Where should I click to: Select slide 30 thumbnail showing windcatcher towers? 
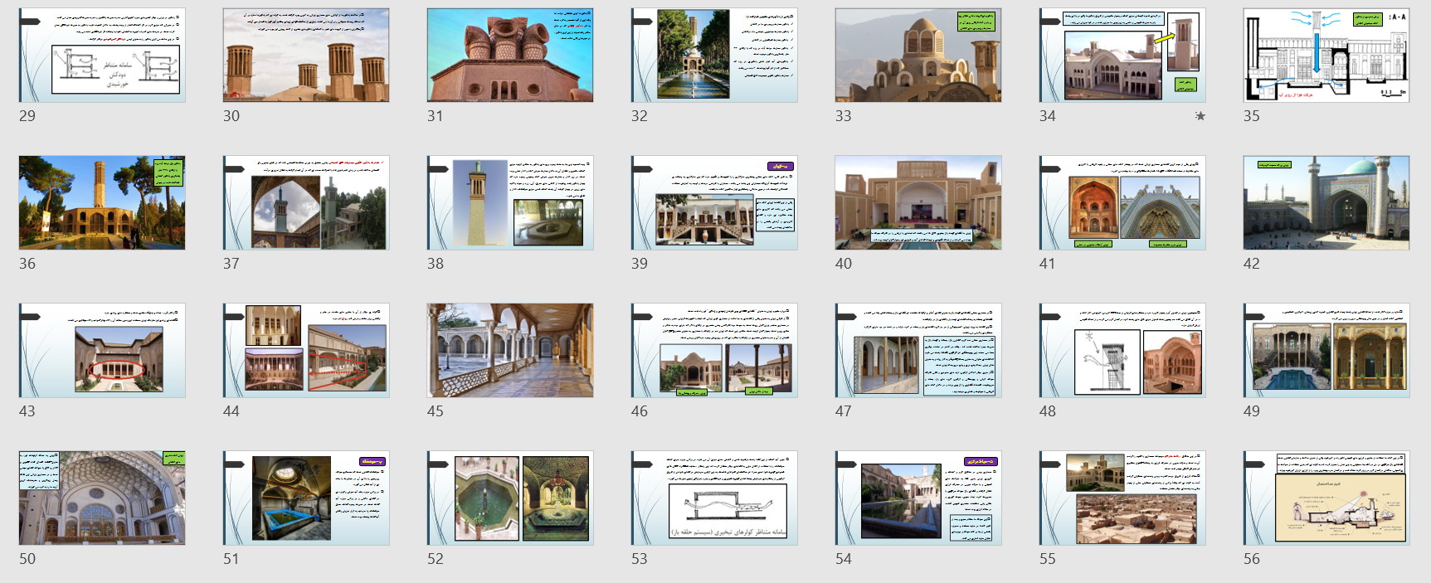click(x=306, y=56)
